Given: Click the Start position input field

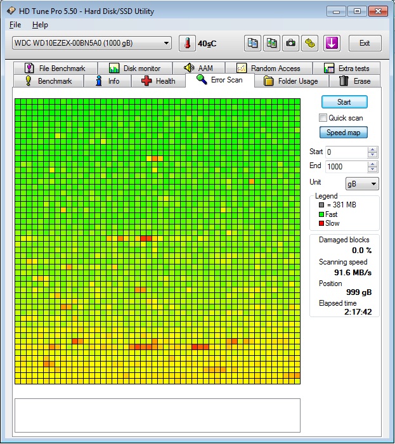Looking at the screenshot, I should pos(346,152).
